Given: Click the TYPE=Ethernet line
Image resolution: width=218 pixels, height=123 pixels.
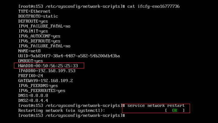Looking at the screenshot, I should (x=34, y=11).
